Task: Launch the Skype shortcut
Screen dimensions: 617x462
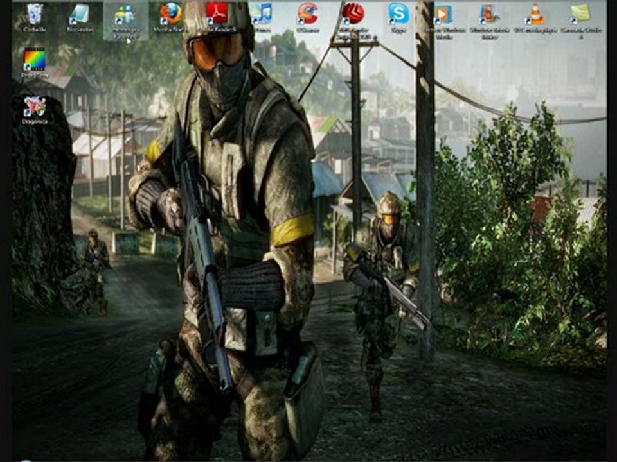Action: [398, 17]
